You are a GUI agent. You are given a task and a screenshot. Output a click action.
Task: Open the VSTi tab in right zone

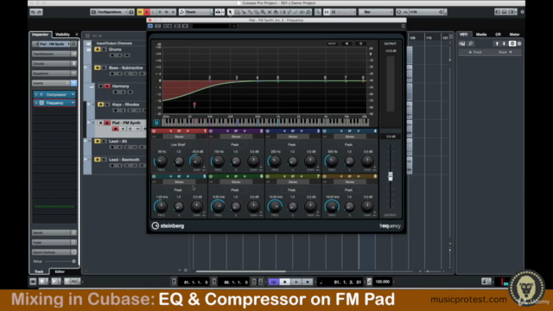point(463,35)
